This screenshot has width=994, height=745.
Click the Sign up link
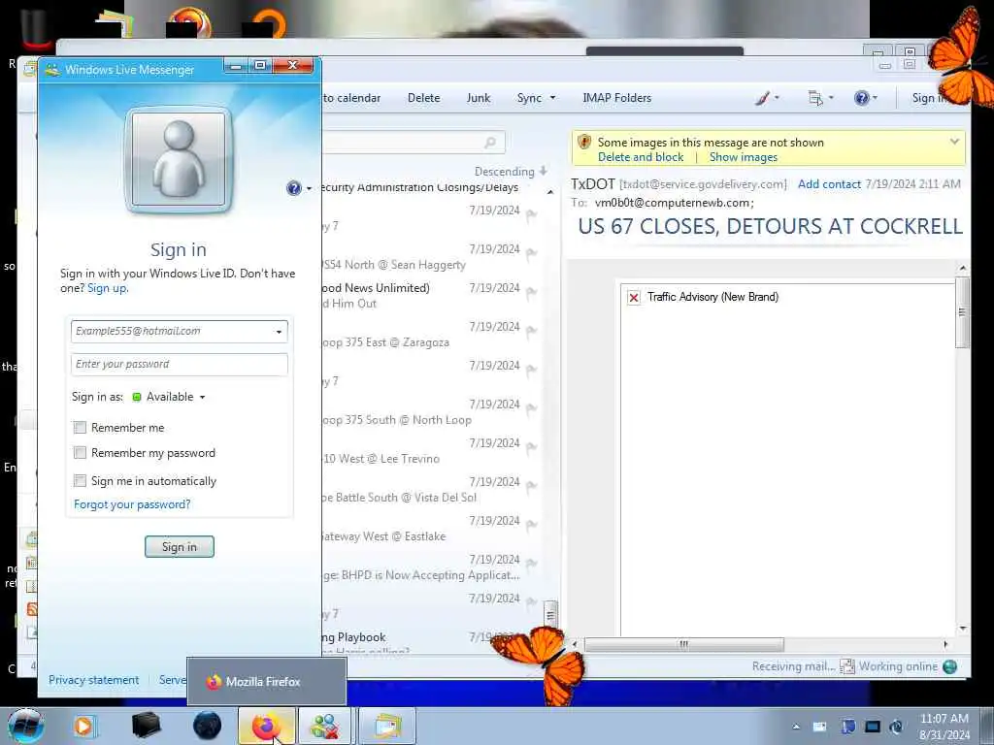pyautogui.click(x=107, y=288)
